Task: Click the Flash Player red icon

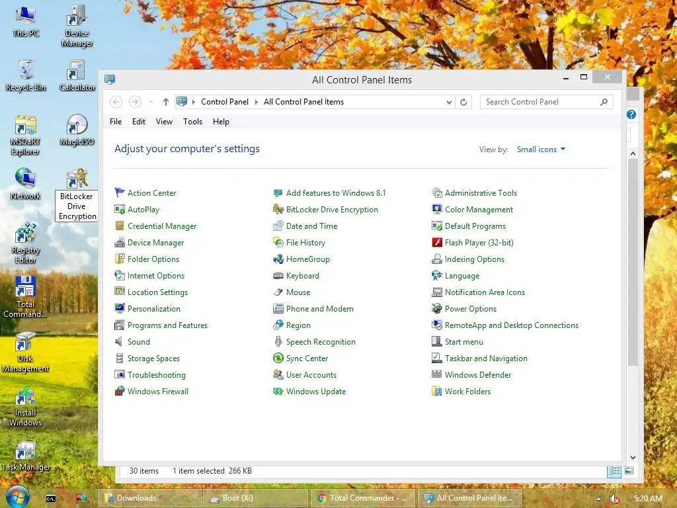Action: (x=437, y=242)
